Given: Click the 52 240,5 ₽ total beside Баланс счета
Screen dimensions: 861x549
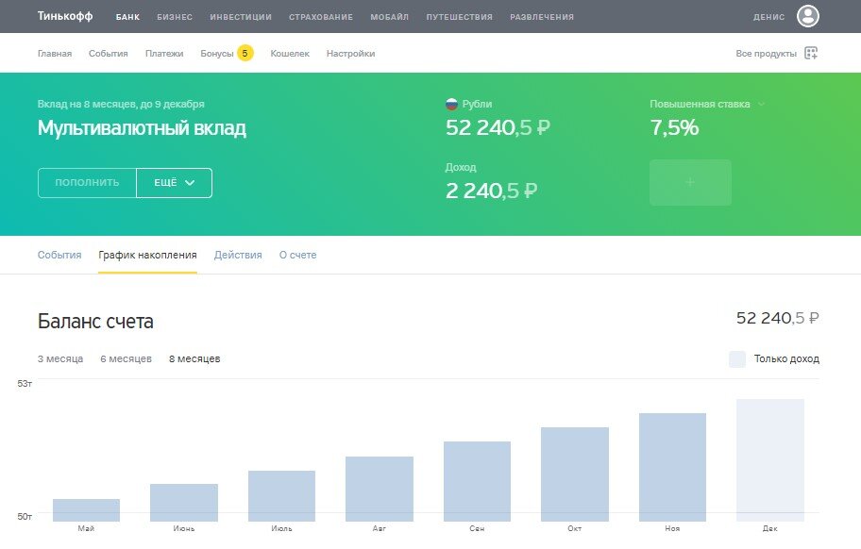Looking at the screenshot, I should tap(778, 318).
